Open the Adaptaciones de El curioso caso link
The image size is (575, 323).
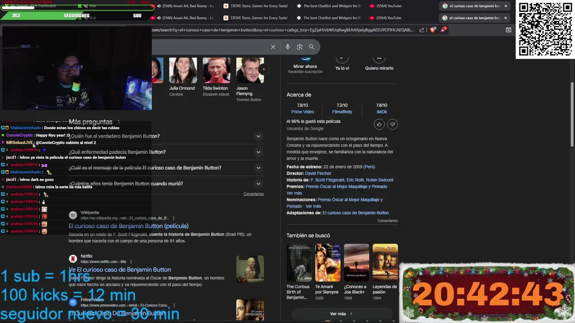(x=355, y=213)
